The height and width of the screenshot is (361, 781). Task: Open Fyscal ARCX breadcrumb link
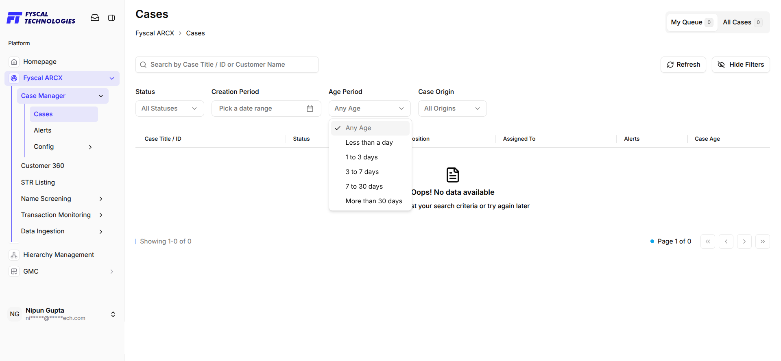(x=155, y=33)
